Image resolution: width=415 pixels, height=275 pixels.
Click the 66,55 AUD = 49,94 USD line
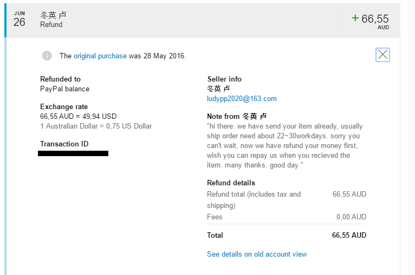[x=79, y=116]
